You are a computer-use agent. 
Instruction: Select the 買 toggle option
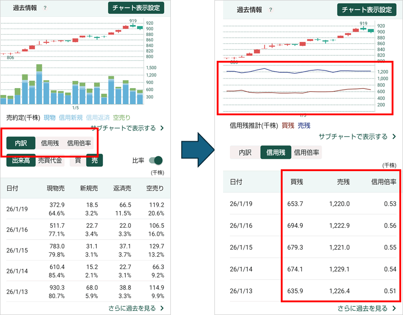(78, 160)
